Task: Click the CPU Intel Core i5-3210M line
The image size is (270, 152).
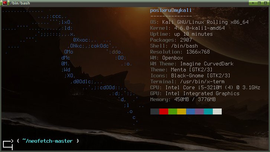Action: [205, 88]
